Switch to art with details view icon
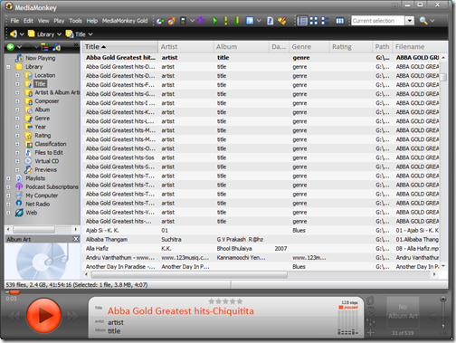The height and width of the screenshot is (343, 456). tap(325, 21)
